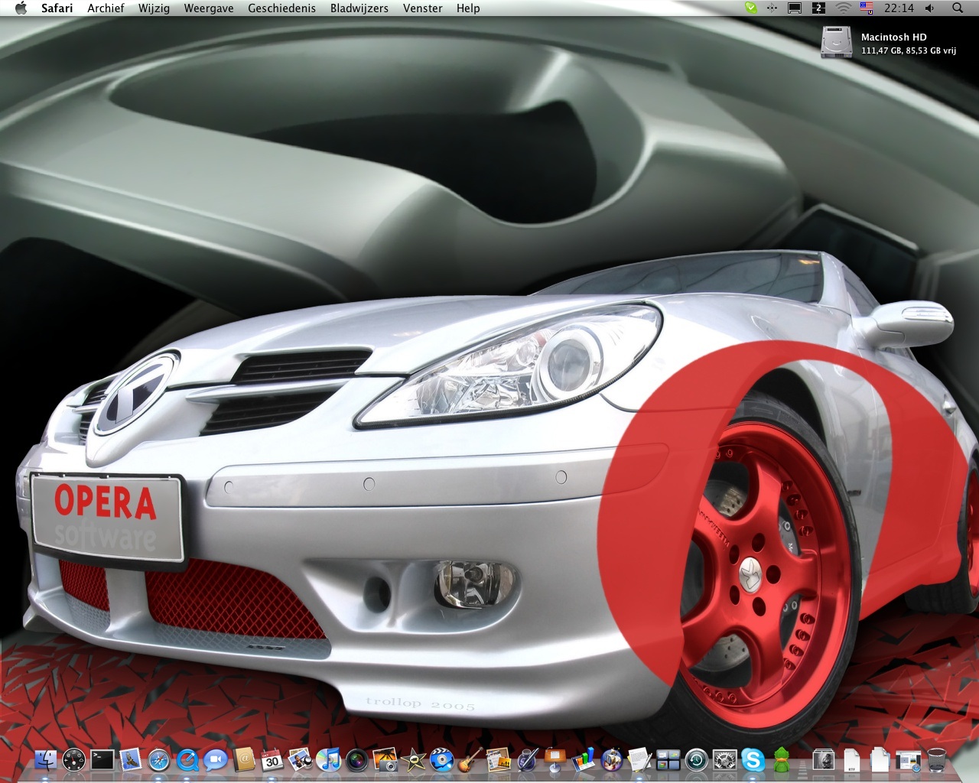Open the Trash in the dock
This screenshot has width=979, height=783.
pyautogui.click(x=937, y=759)
